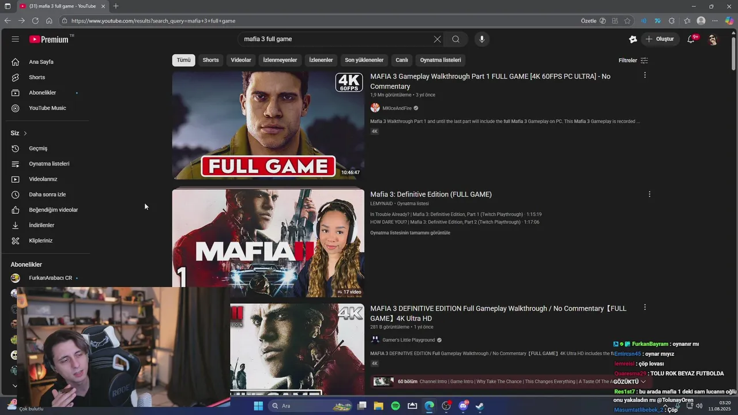
Task: Open İndirilenler in sidebar
Action: pyautogui.click(x=46, y=225)
